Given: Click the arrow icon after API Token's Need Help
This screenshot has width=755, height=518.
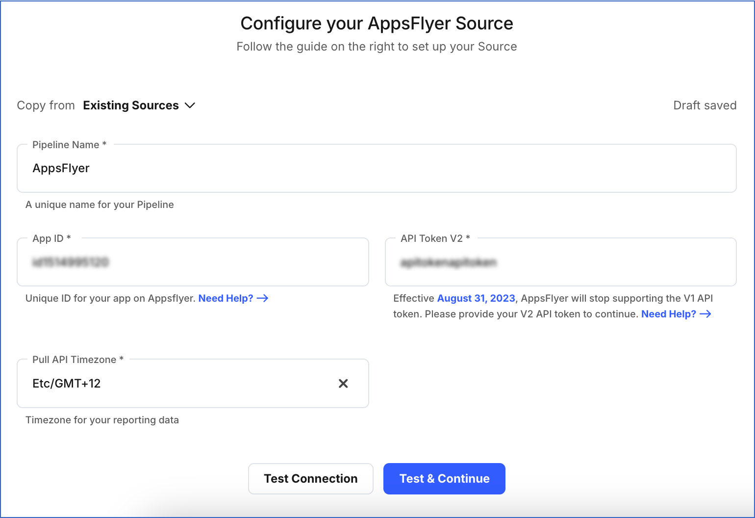Looking at the screenshot, I should pyautogui.click(x=706, y=314).
